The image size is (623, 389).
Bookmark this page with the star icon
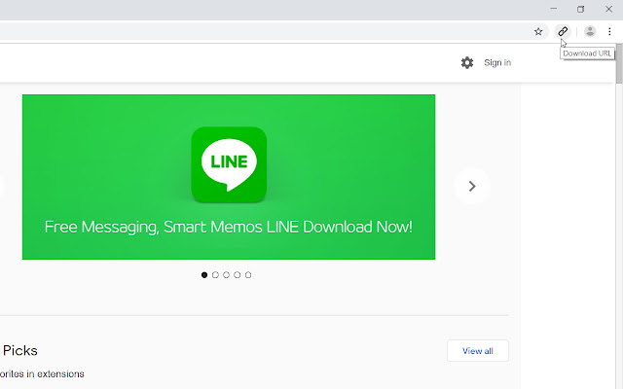click(x=538, y=31)
